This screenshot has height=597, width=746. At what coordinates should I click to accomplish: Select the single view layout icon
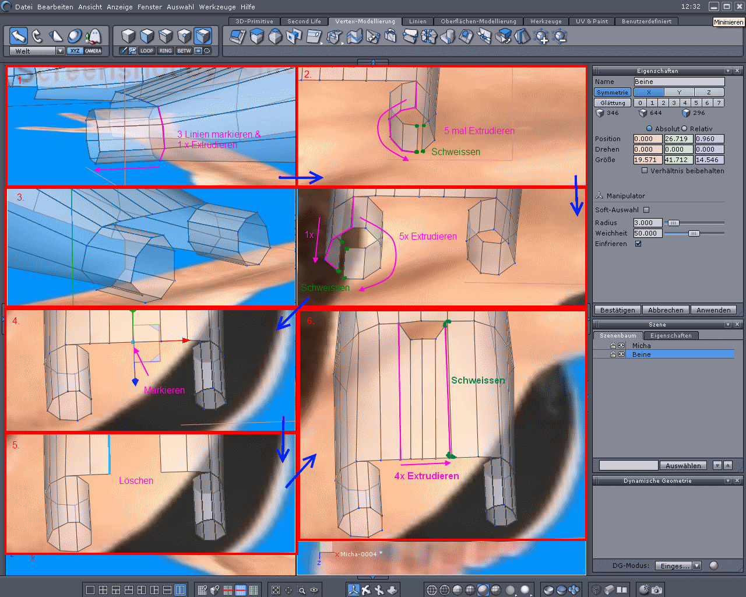click(90, 590)
